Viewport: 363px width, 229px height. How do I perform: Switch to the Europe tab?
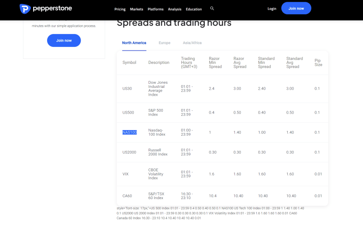165,43
